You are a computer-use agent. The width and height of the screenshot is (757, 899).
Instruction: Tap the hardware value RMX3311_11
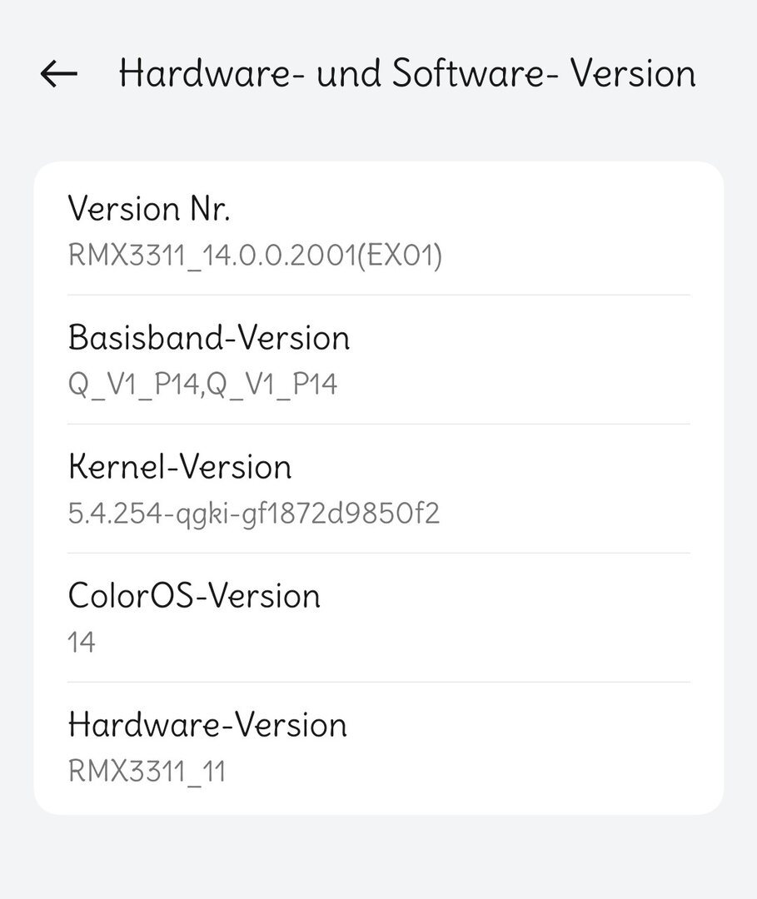point(147,771)
